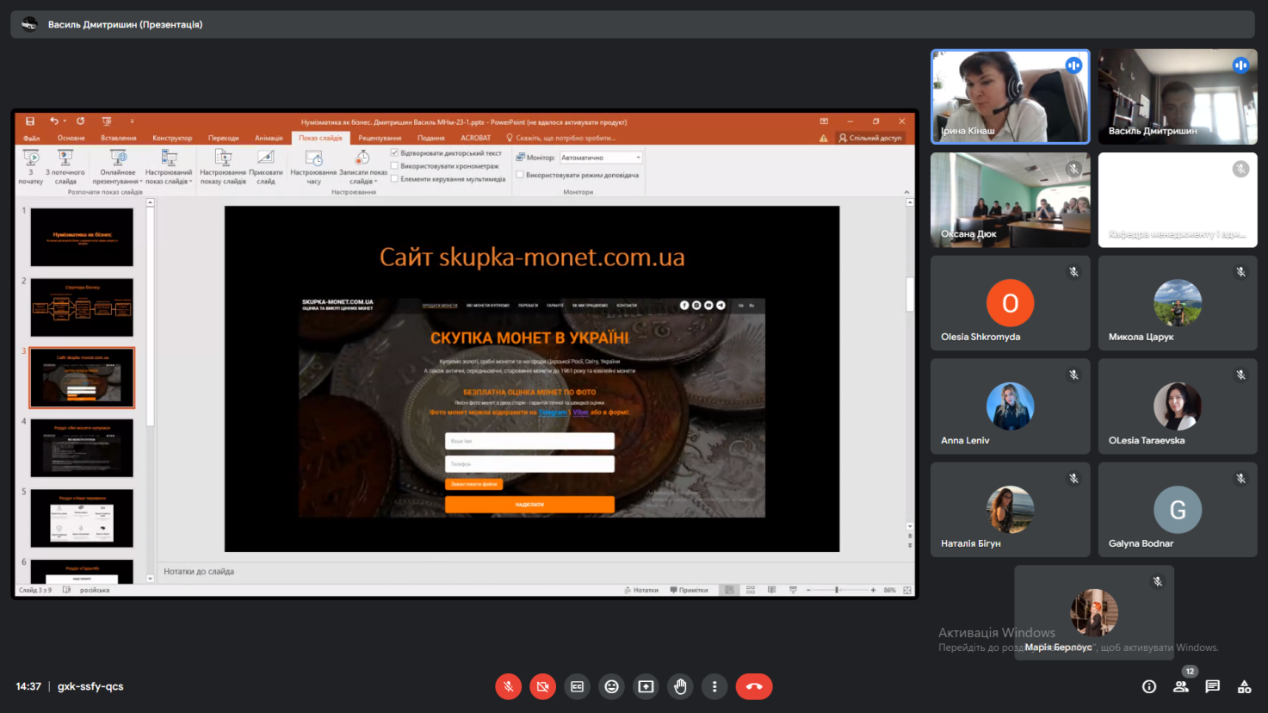This screenshot has height=713, width=1268.
Task: Switch to Slide Sorter view icon
Action: click(x=751, y=590)
